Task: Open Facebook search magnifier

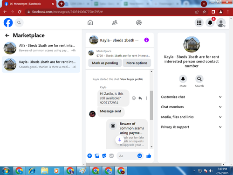Action: point(19,23)
